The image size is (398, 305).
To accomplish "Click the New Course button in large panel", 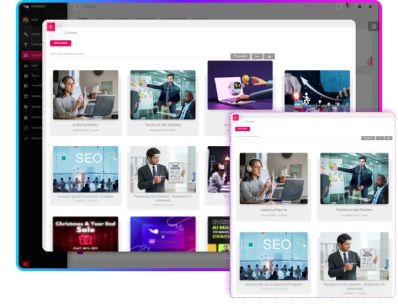I will (61, 43).
